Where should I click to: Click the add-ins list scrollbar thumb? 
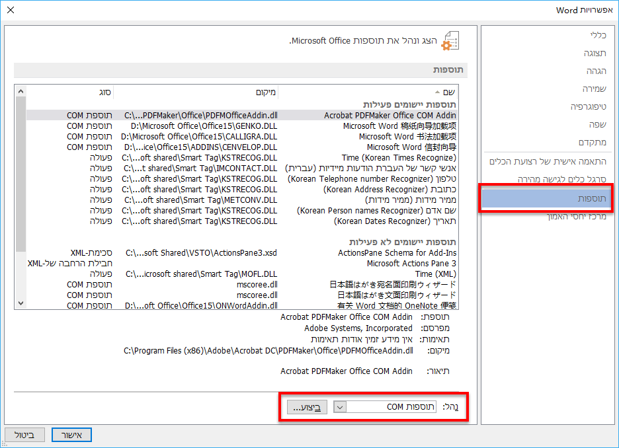[x=21, y=174]
